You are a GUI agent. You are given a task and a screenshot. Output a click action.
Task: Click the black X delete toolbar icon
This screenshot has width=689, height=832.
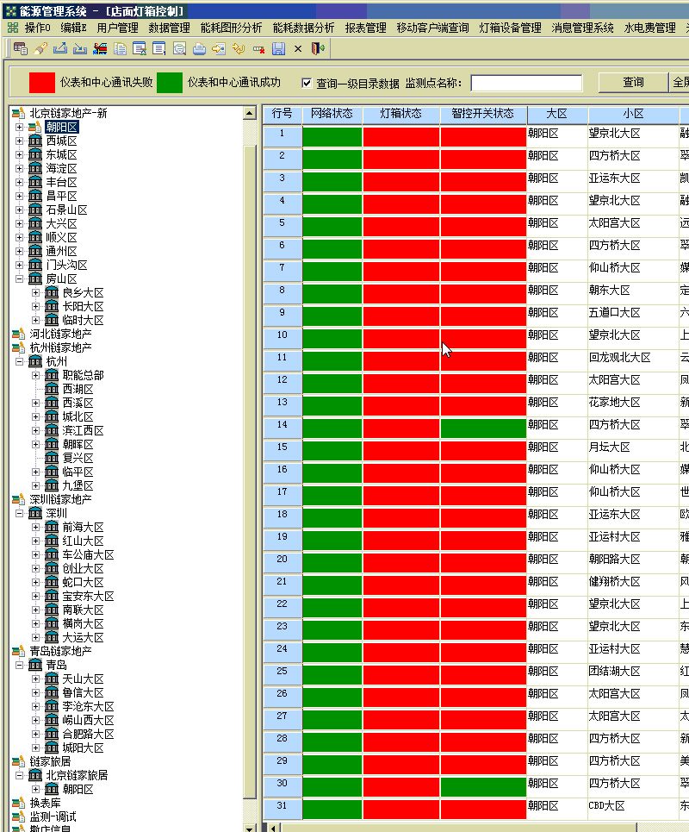[298, 48]
